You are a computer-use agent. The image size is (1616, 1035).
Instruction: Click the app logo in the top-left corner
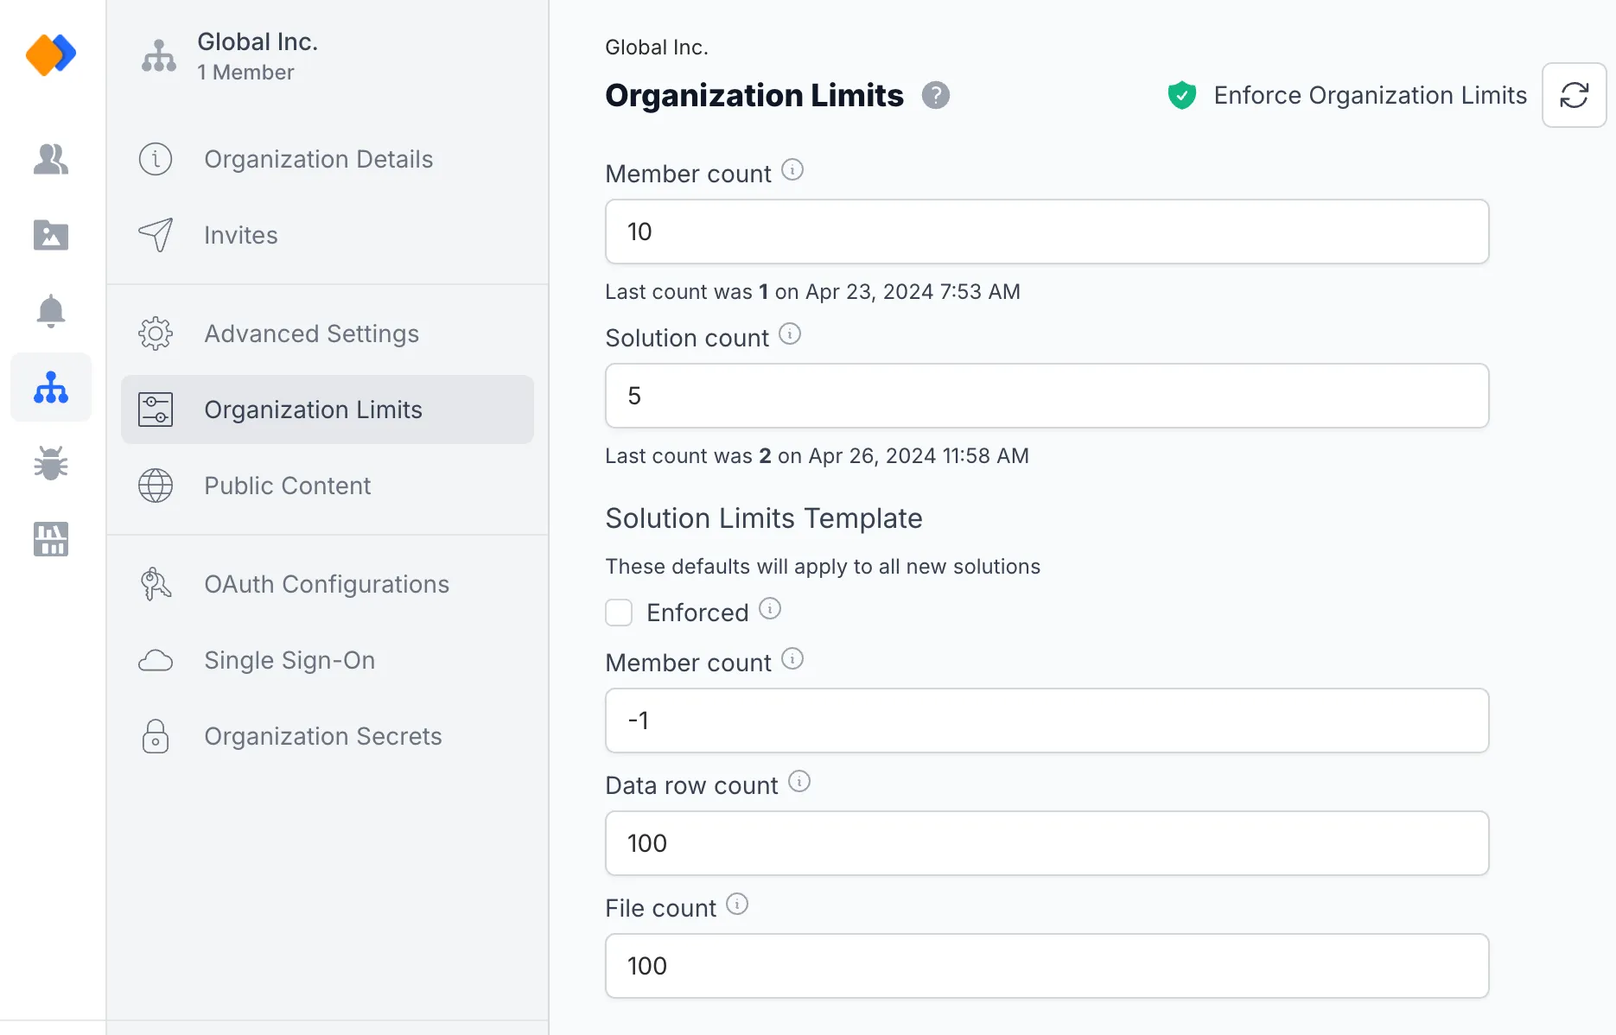[x=51, y=54]
